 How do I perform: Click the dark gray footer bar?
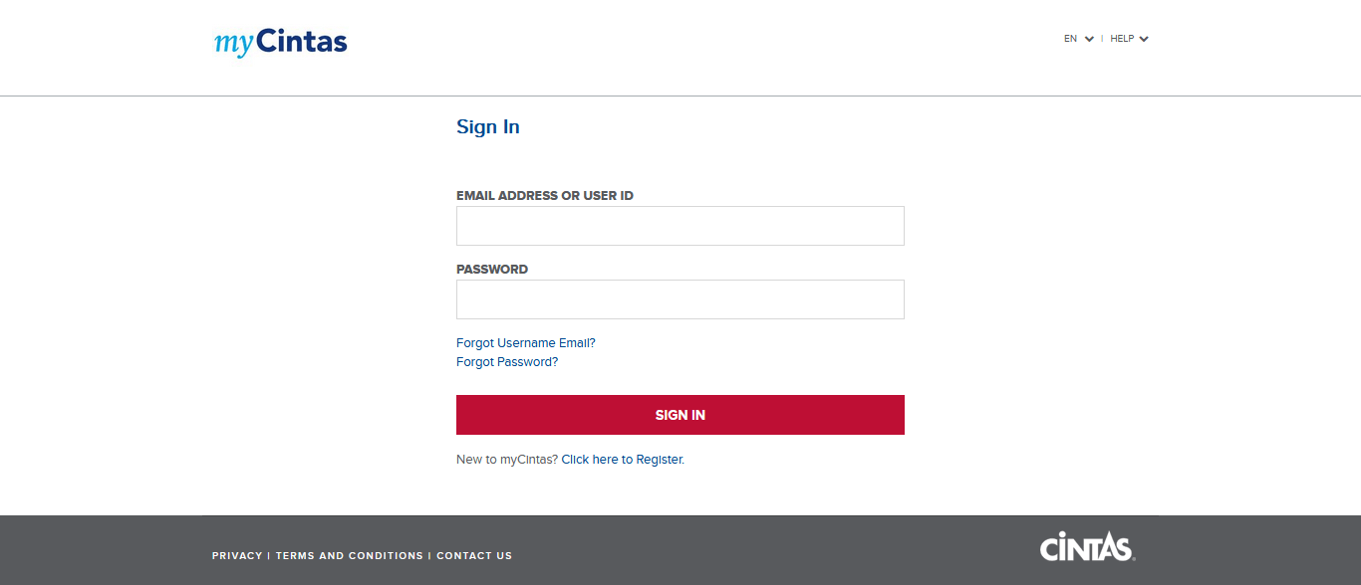(680, 550)
